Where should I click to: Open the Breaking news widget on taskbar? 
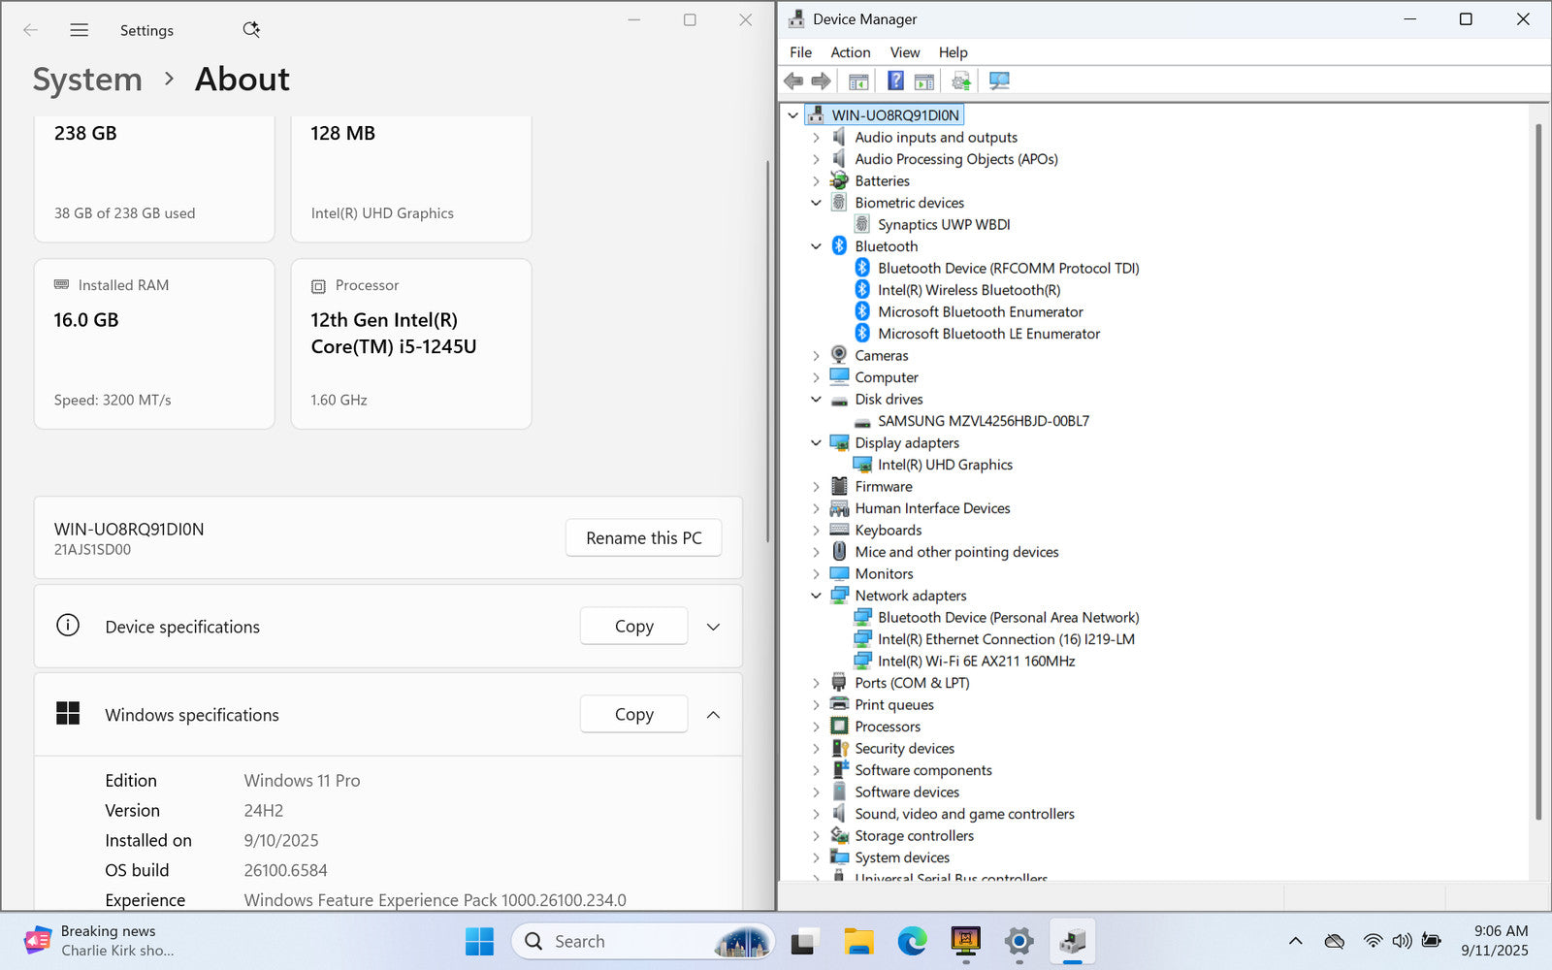pos(102,941)
